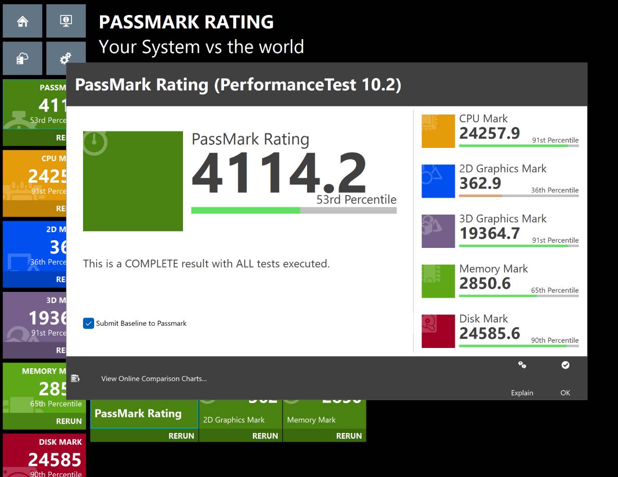618x477 pixels.
Task: Rerun the PassMark Rating bottom tile
Action: [x=181, y=435]
